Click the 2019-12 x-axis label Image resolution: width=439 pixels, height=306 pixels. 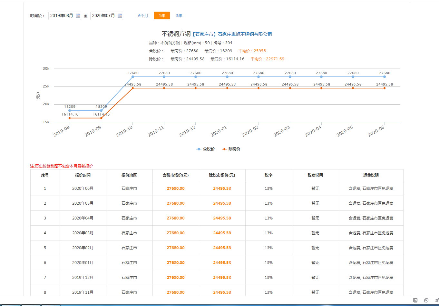pyautogui.click(x=188, y=131)
